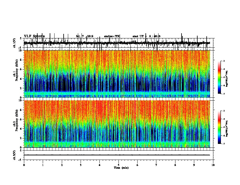Click the flat ch.3 voltage trace
The width and height of the screenshot is (240, 185).
click(x=117, y=155)
